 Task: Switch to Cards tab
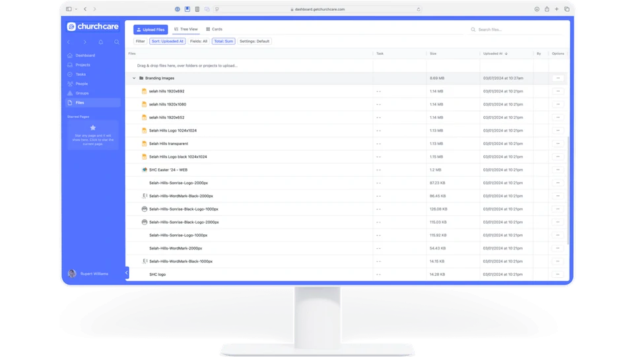pos(215,29)
